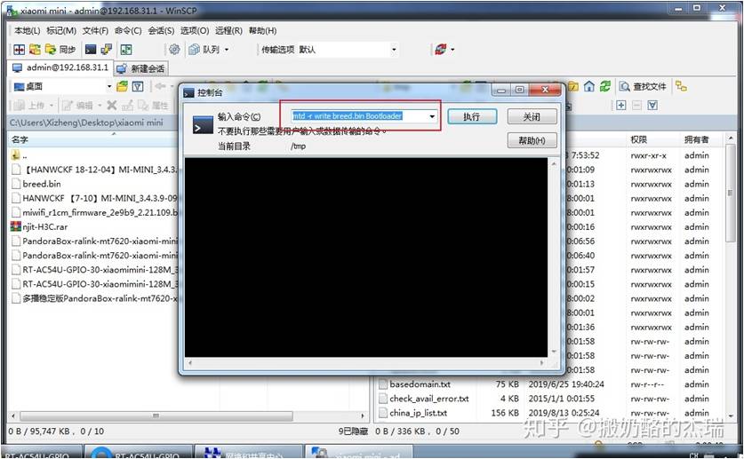Select the breed.bin file in local panel
Screen dimensions: 744x459
click(x=41, y=184)
